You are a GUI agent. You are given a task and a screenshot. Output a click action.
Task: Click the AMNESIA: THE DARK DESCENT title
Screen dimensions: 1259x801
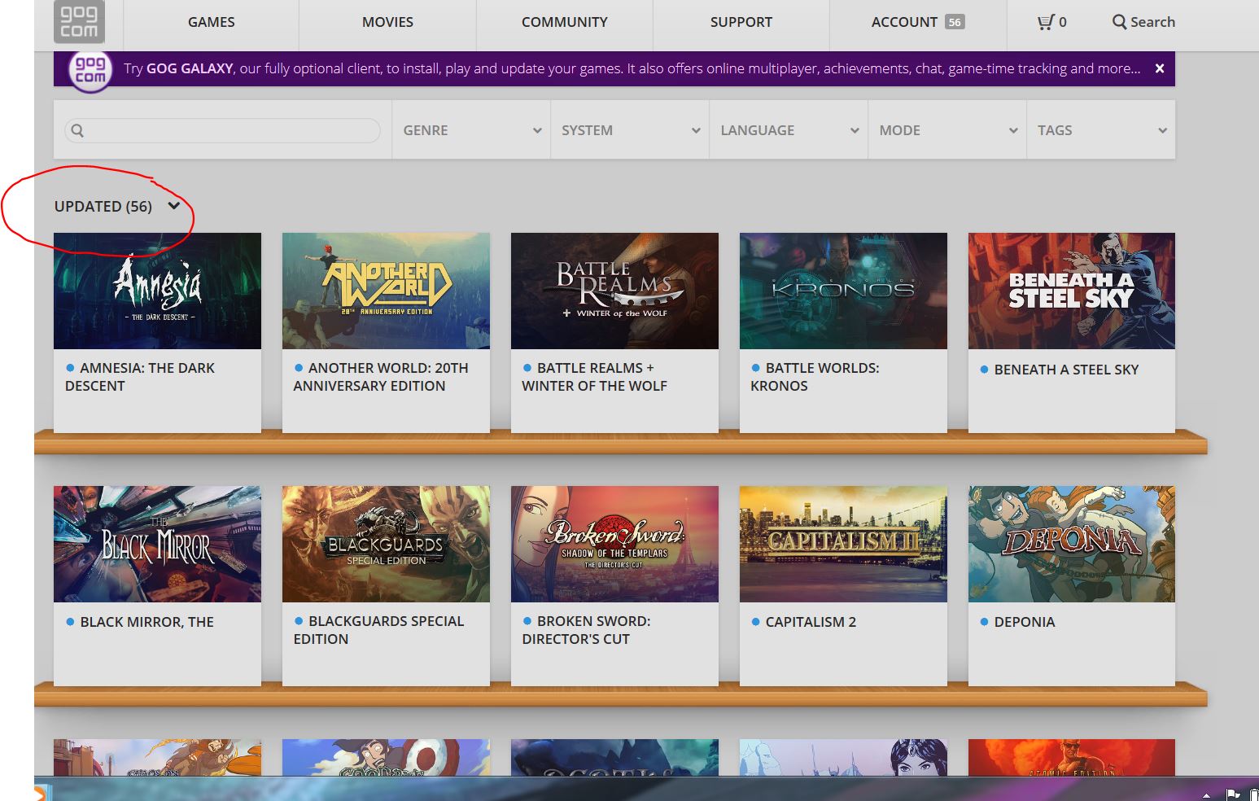pos(140,377)
